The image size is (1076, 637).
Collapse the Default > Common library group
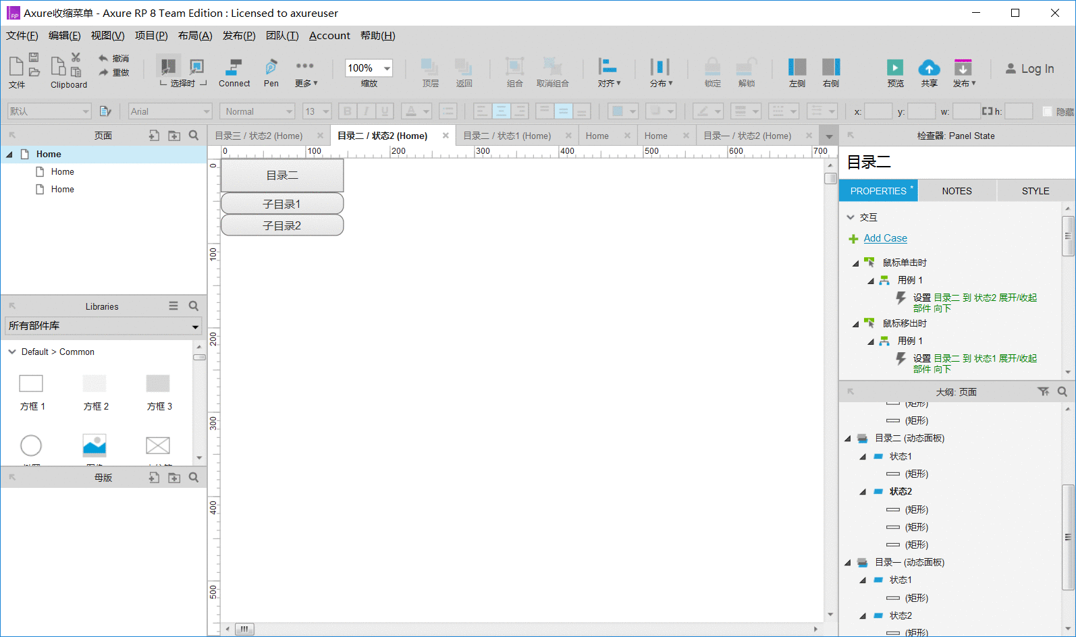(x=12, y=352)
